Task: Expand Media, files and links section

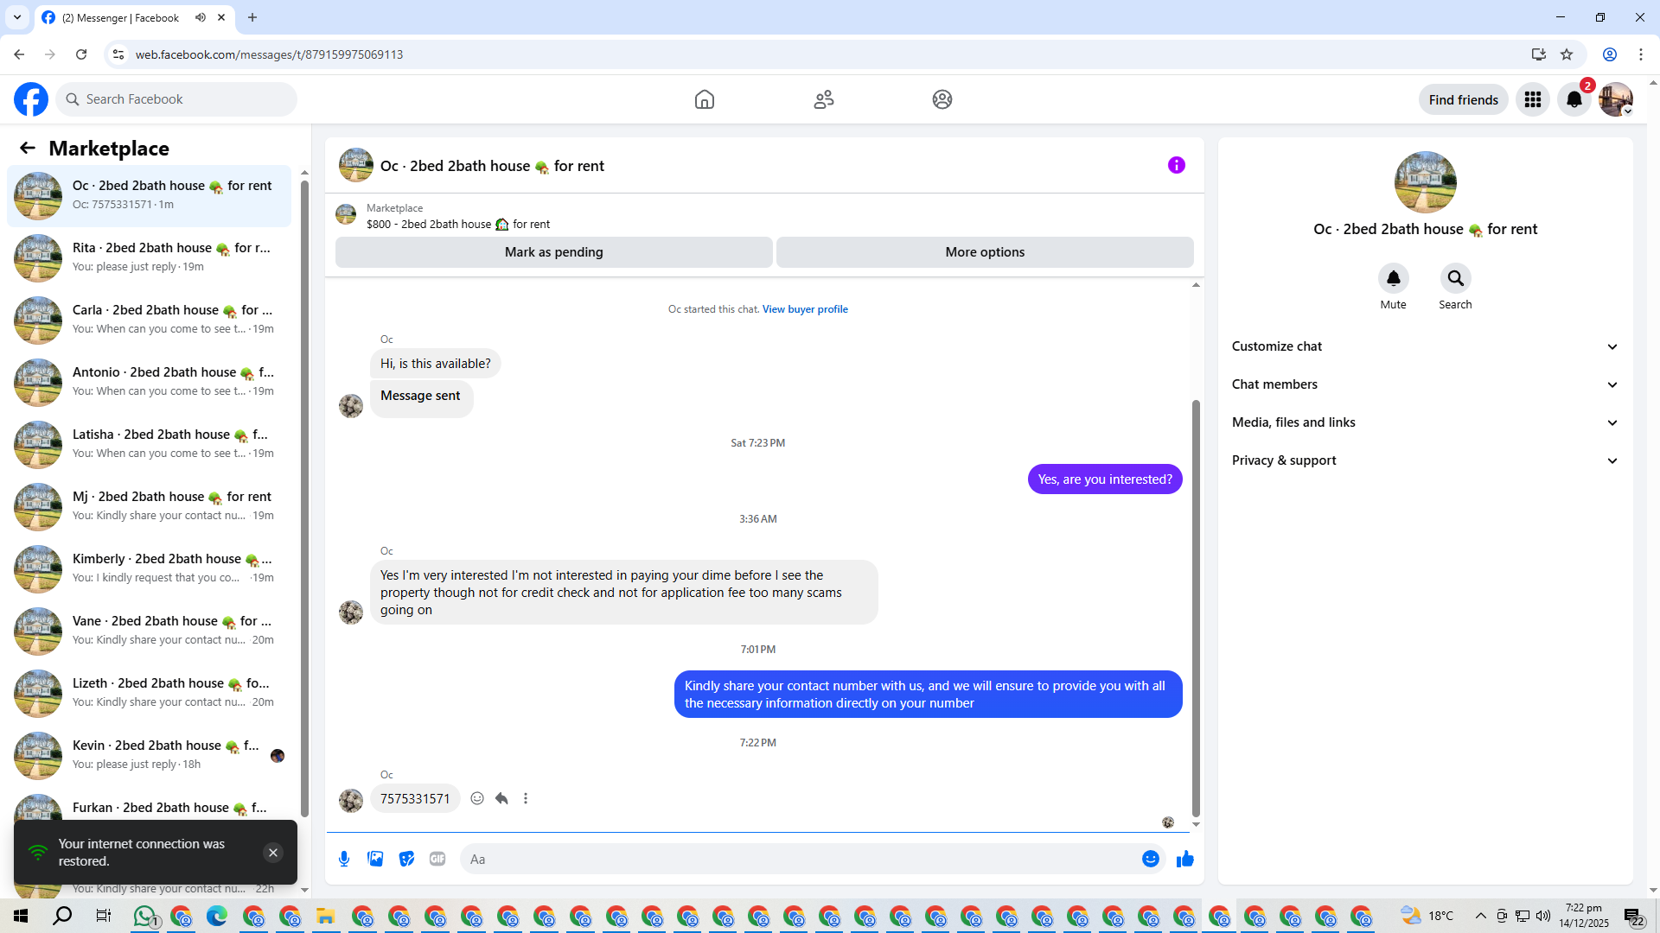Action: click(x=1424, y=422)
